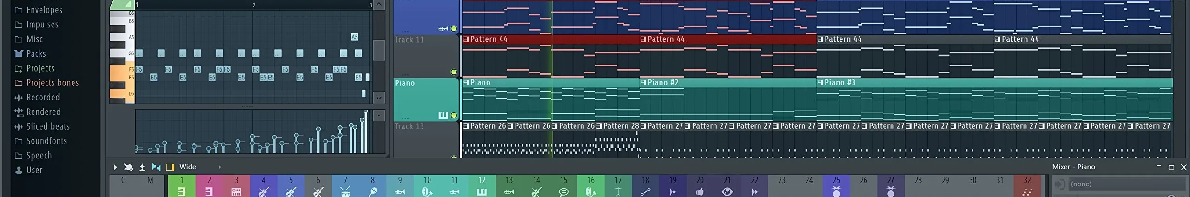Select mixer track 32 with dotted icon
Viewport: 1190px width, 197px height.
tap(1027, 186)
